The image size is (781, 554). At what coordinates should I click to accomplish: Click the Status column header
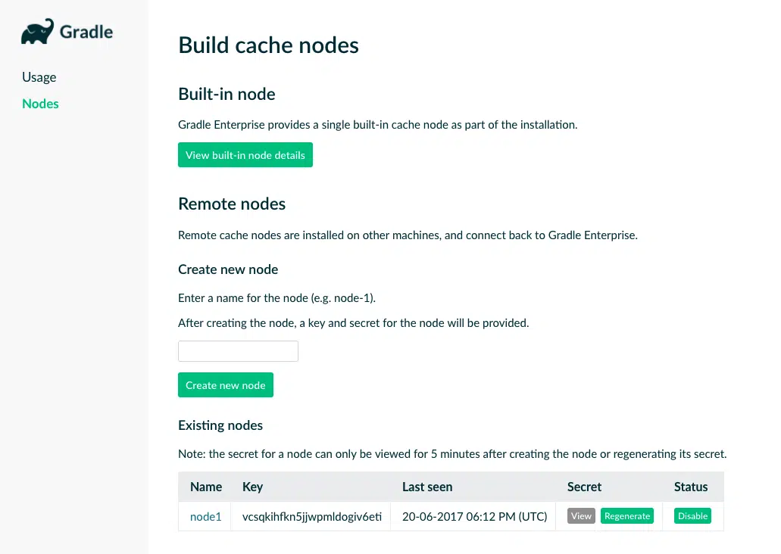pyautogui.click(x=691, y=487)
